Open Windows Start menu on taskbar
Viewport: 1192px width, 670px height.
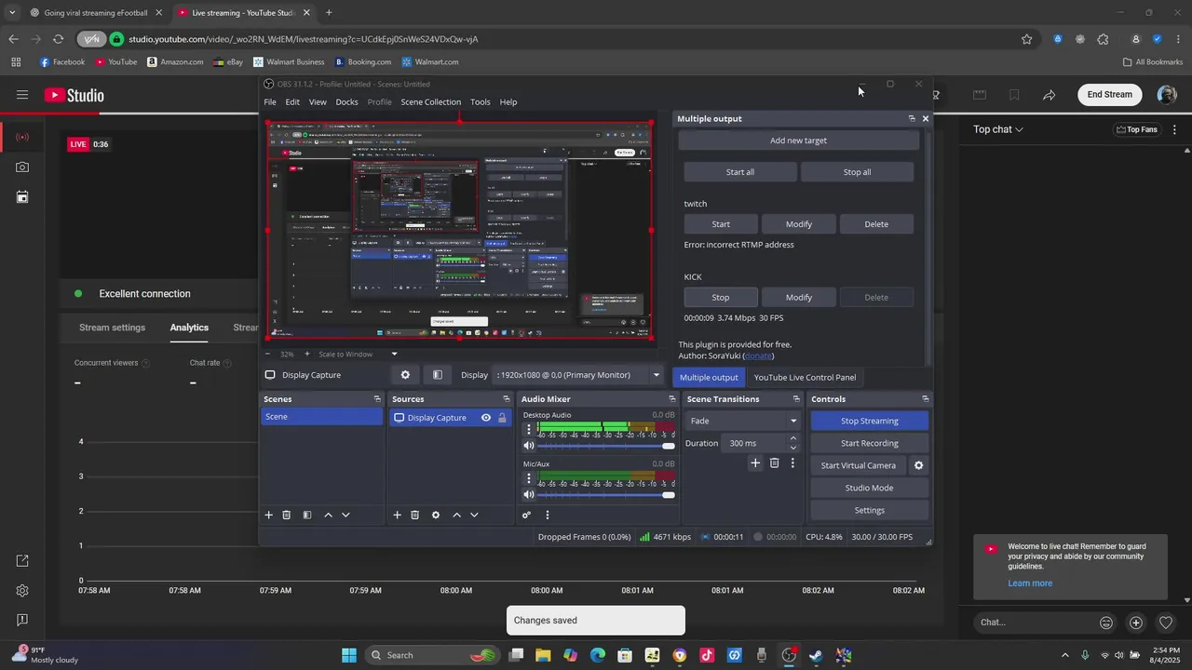349,655
